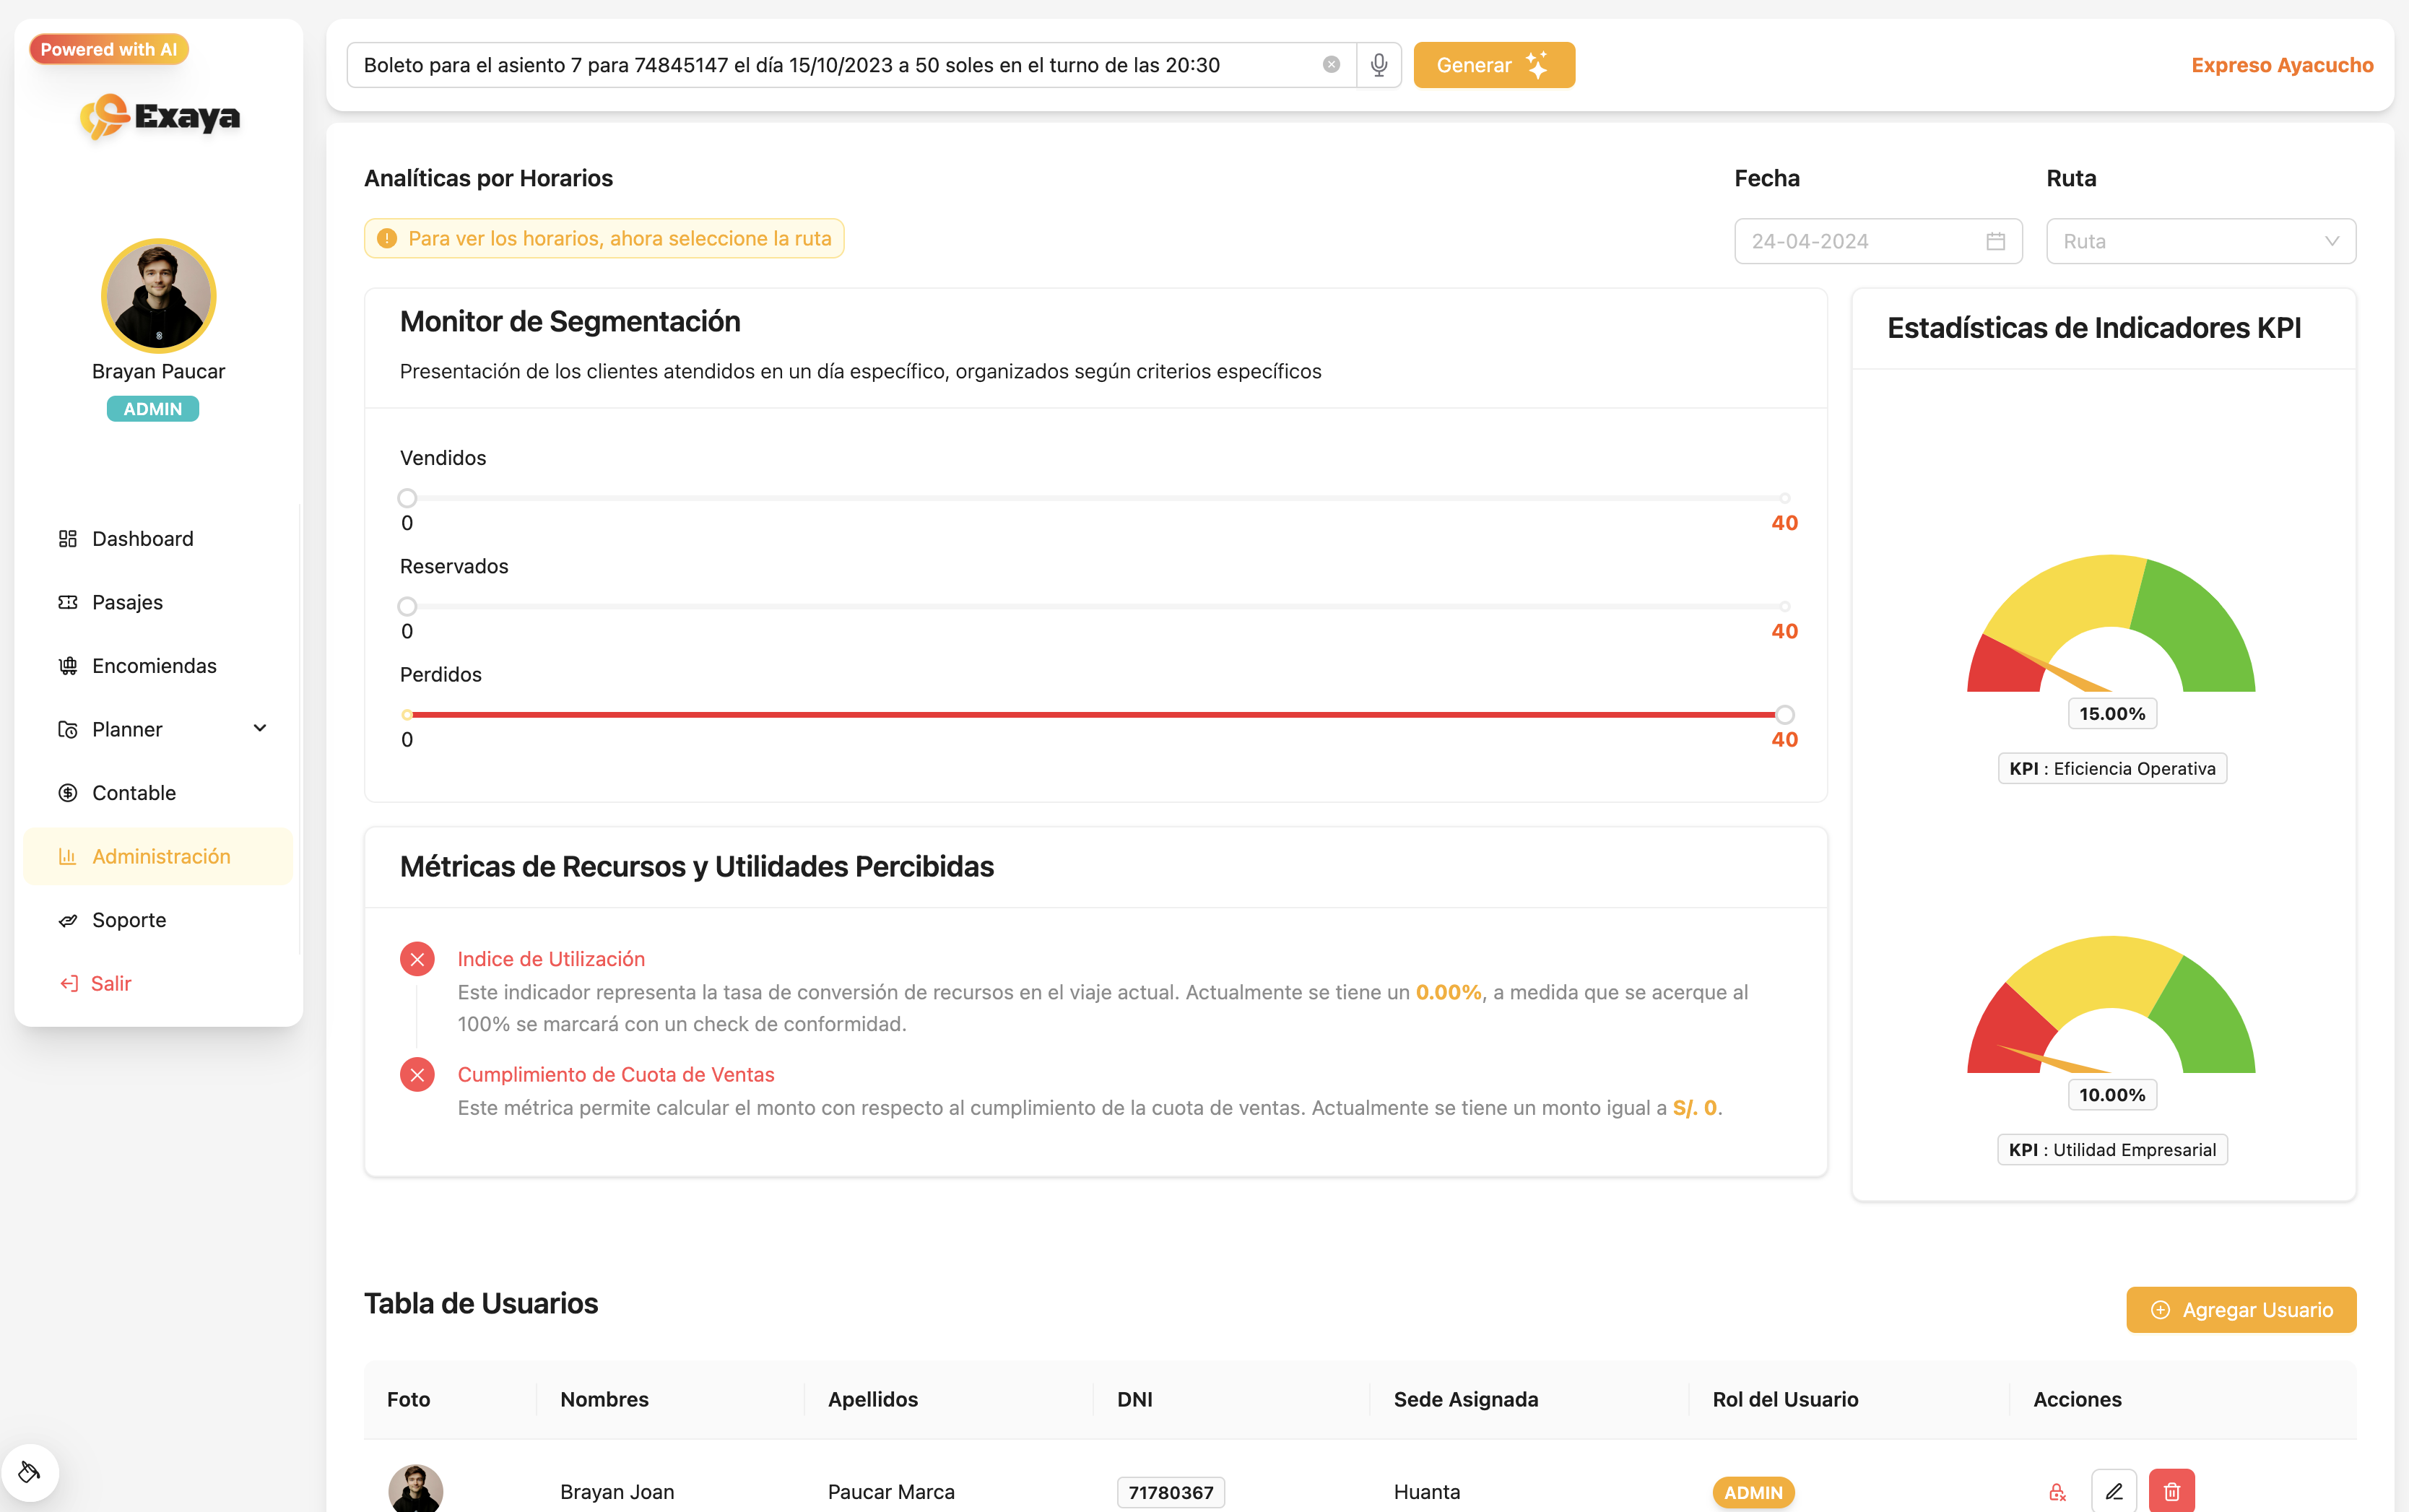Screen dimensions: 2409x1512
Task: Go to Encomiendas in the sidebar
Action: click(x=154, y=666)
